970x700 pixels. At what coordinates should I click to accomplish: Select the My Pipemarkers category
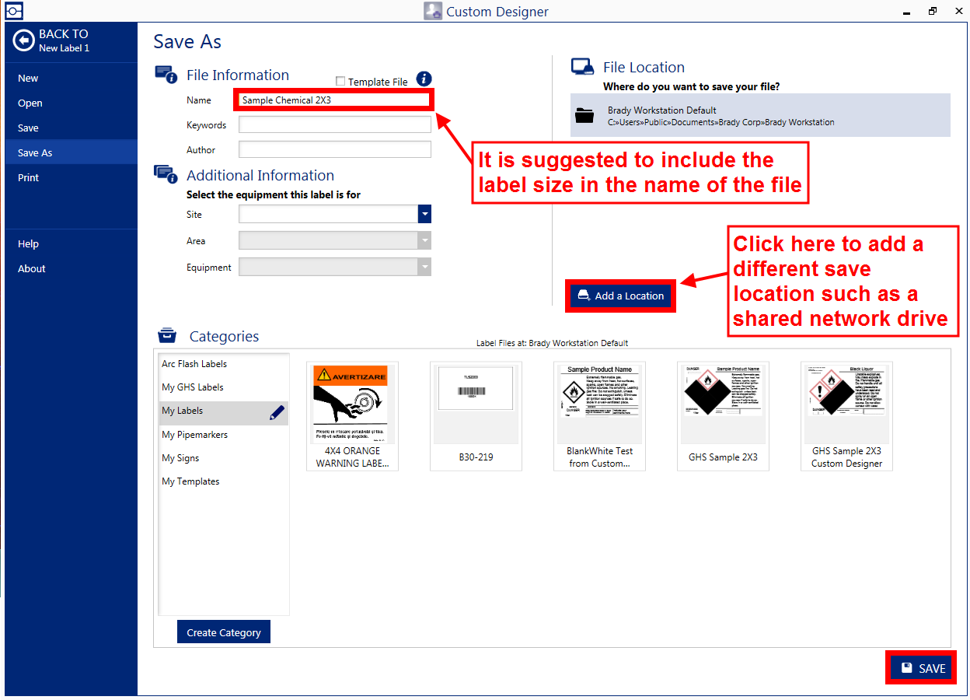pos(195,435)
